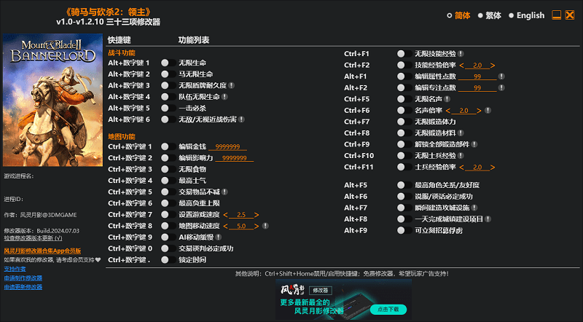Viewport: 583px width, 322px height.
Task: Select 繁体 language radio button
Action: click(x=480, y=15)
